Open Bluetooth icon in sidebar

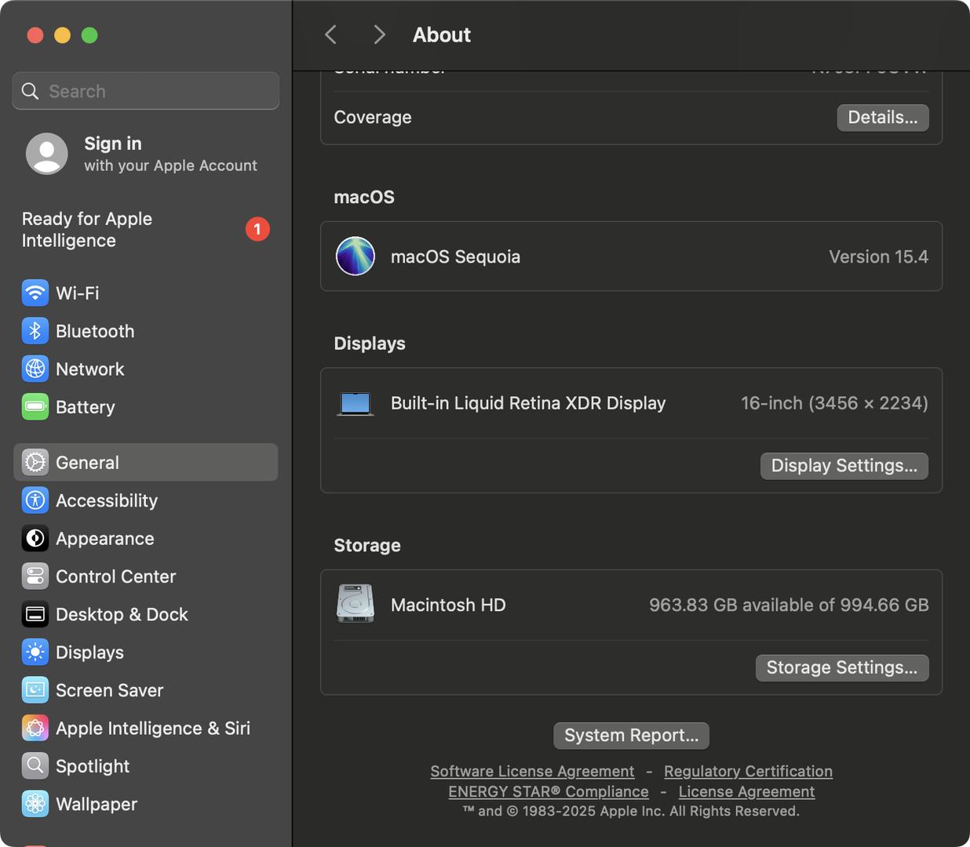pos(35,331)
